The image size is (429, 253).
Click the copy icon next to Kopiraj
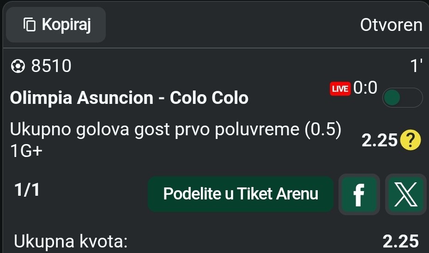29,24
